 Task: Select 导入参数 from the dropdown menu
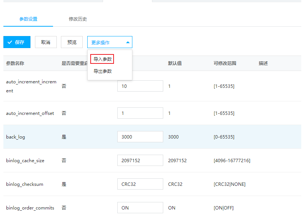102,59
